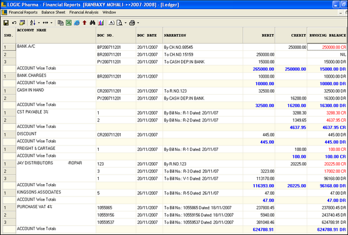348x235 pixels.
Task: Click the title bar application logo
Action: 3,4
